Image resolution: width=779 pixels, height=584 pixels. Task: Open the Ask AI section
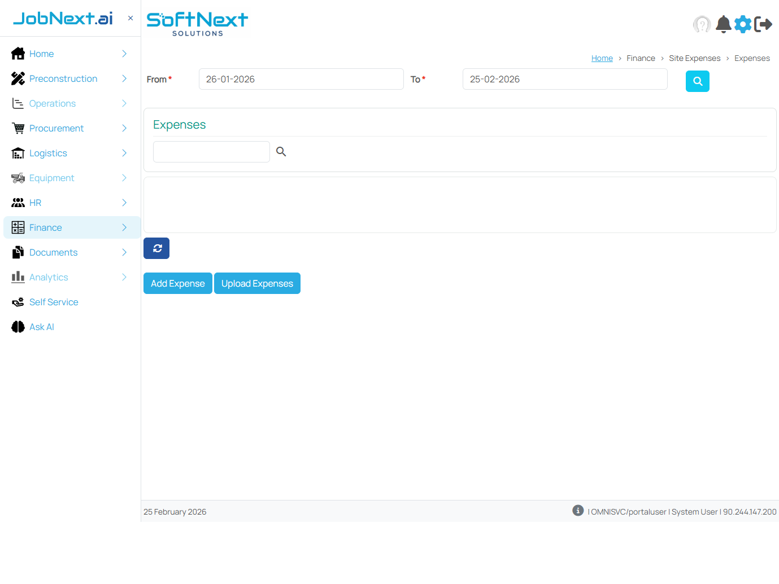42,327
